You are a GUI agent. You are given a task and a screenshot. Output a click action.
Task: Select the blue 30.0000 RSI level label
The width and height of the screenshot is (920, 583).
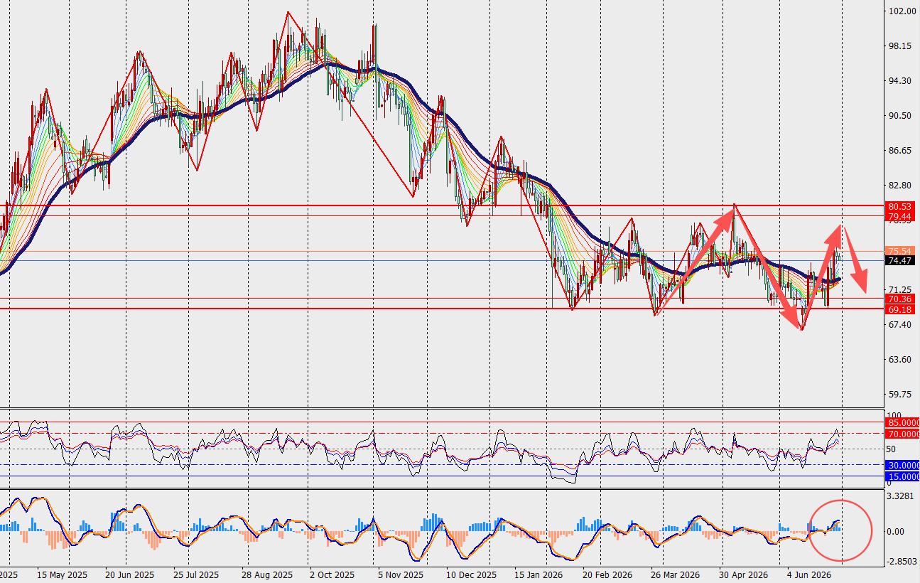click(902, 465)
